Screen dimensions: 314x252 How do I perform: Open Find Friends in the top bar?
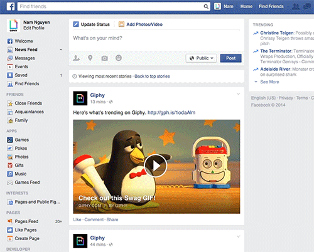(271, 6)
